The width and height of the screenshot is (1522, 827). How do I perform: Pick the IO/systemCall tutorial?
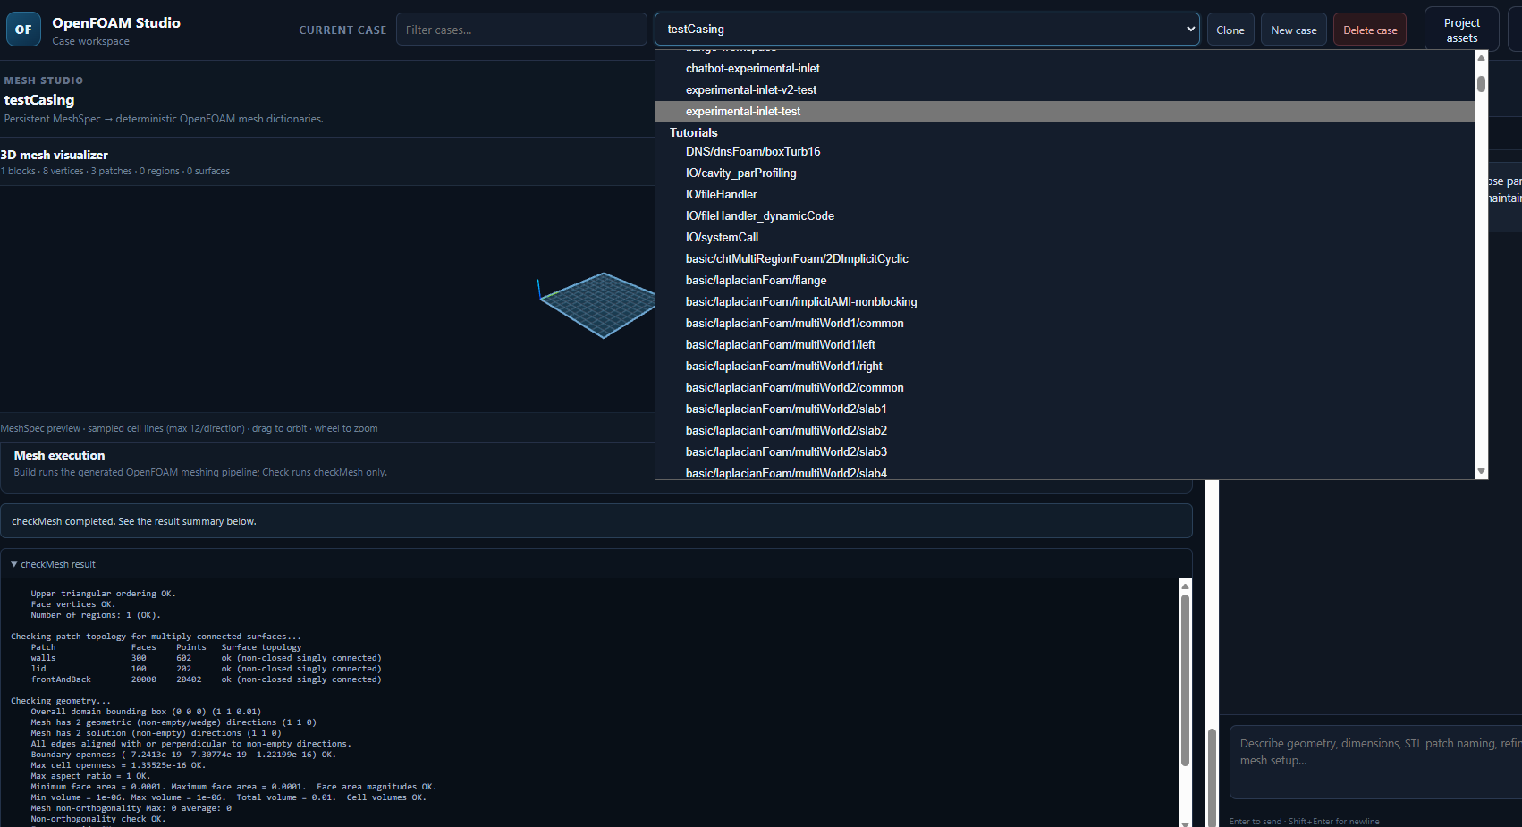1064,238
